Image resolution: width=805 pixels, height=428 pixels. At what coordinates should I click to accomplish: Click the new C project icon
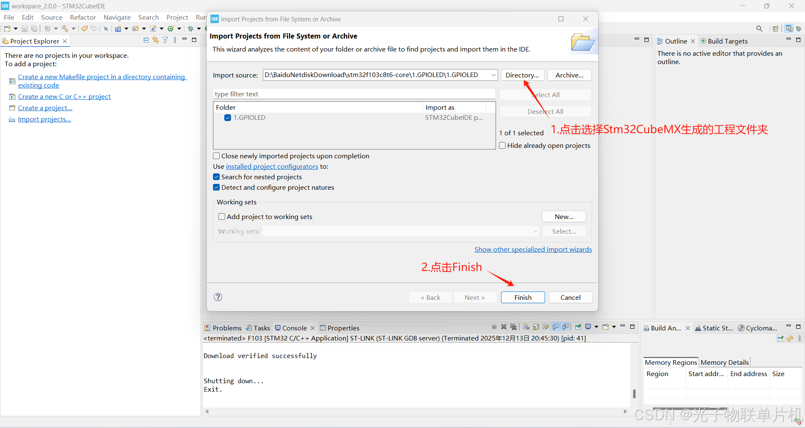[x=118, y=28]
